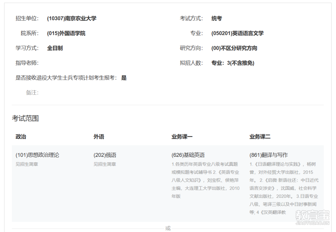Select the 是 value for 退役士兵计划
The height and width of the screenshot is (232, 336).
click(x=124, y=78)
